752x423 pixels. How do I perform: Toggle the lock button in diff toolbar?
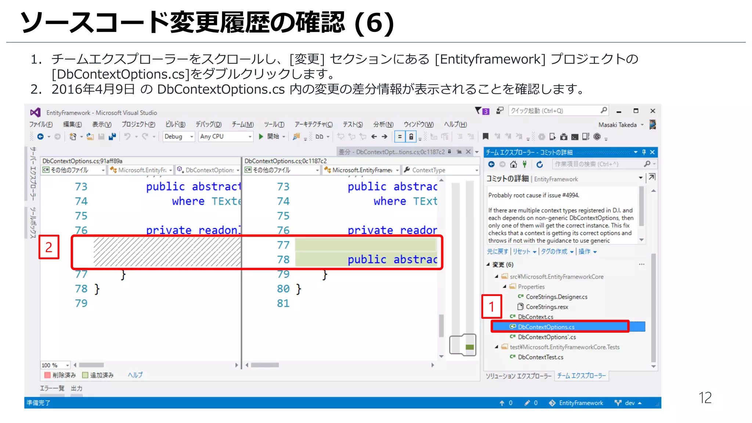[411, 137]
